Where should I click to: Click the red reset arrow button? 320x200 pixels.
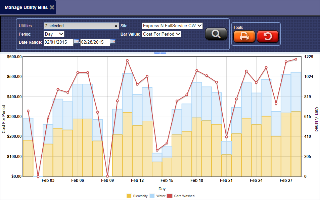click(x=268, y=36)
